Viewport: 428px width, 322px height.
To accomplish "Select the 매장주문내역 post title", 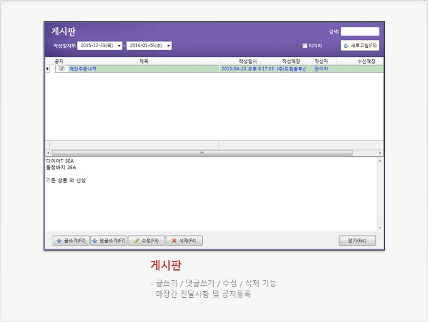I will point(83,69).
